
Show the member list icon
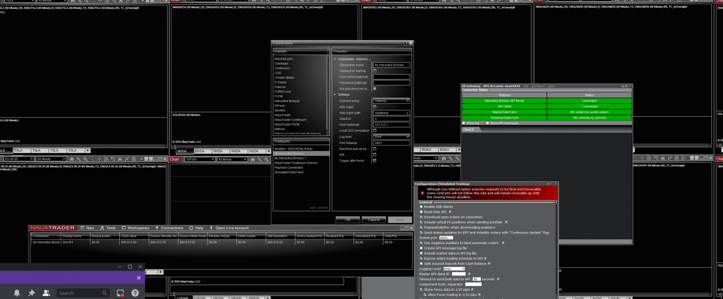pos(46,293)
